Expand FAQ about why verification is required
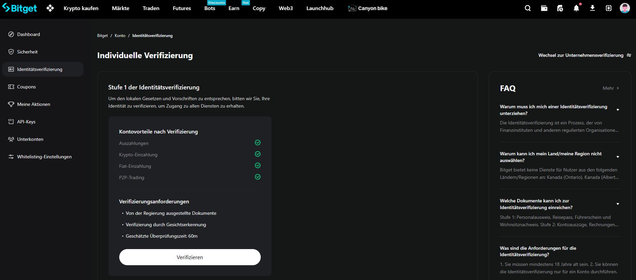The image size is (636, 280). click(617, 110)
